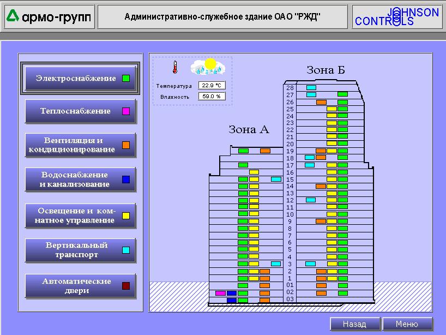Click the армо-групп logo
The image size is (446, 335).
tap(49, 16)
